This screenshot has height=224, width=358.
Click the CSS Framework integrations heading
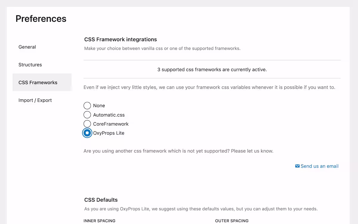[x=120, y=39]
